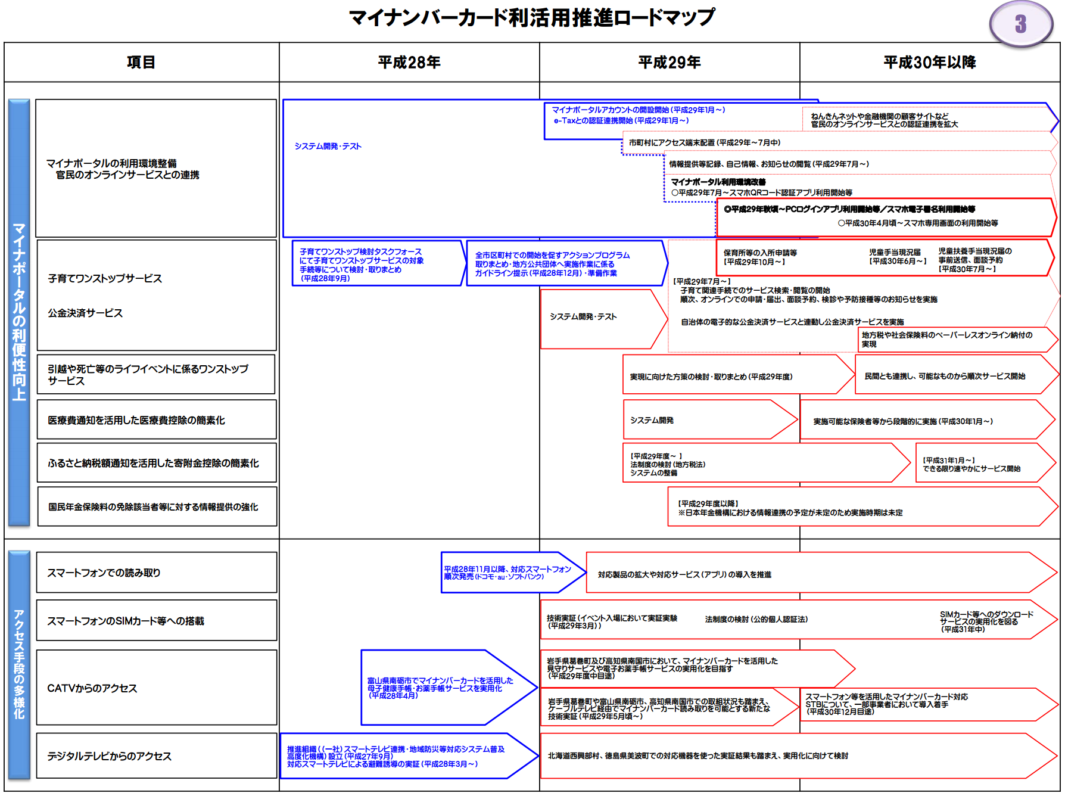Click 全市区町村での開始を促すアクションプログラム arrow
The image size is (1065, 796).
pos(566,263)
